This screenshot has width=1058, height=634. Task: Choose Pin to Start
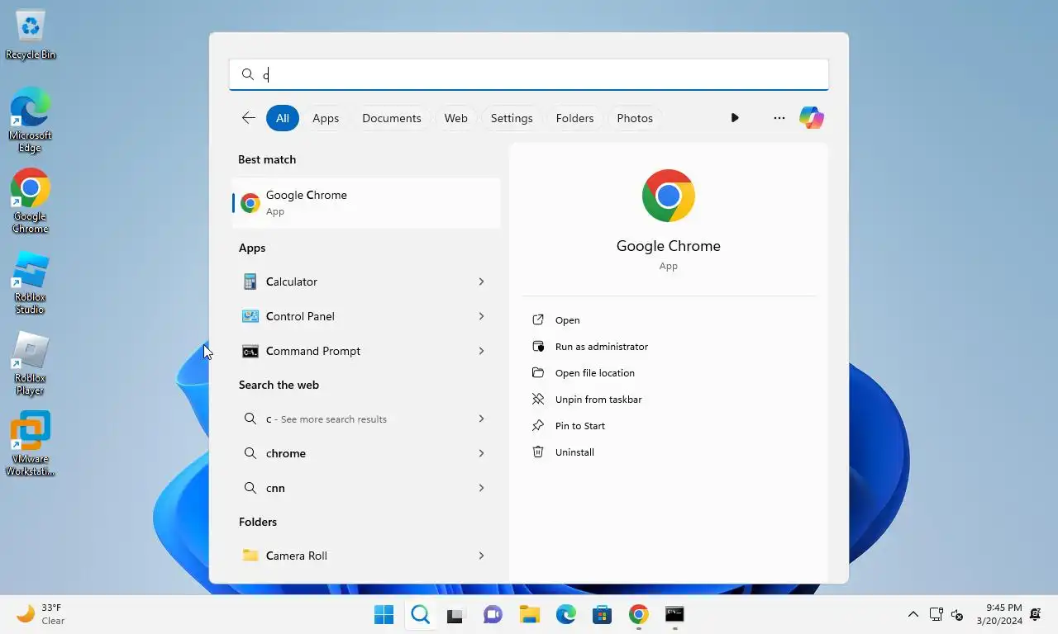[x=568, y=426]
